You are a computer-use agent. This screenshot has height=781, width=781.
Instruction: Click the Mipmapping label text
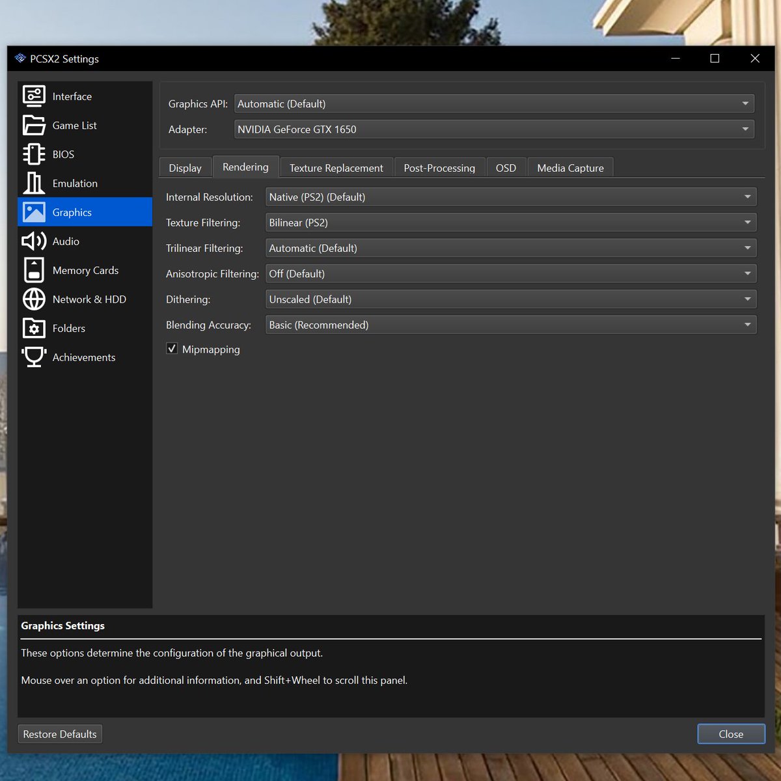tap(211, 349)
